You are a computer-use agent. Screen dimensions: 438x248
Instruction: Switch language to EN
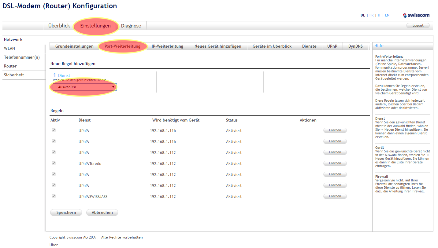coord(387,15)
